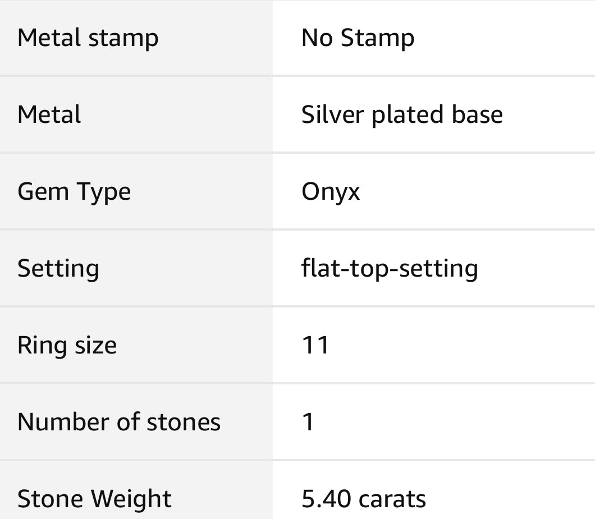The height and width of the screenshot is (519, 595).
Task: Click the Number of stones label
Action: [x=119, y=422]
